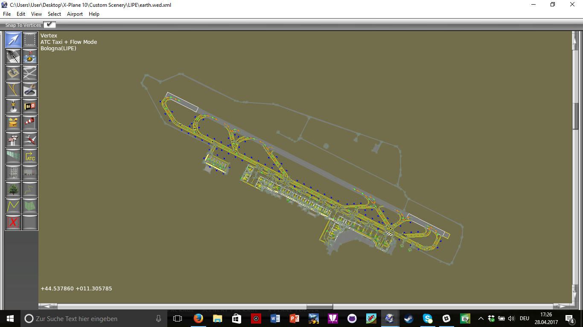Open Task View from the taskbar
This screenshot has width=583, height=327.
pos(178,318)
